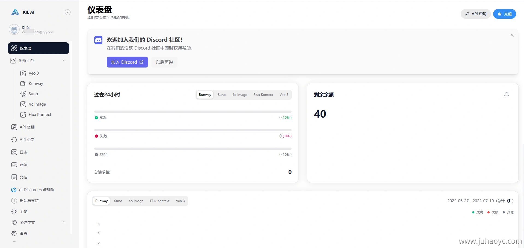This screenshot has width=524, height=248.
Task: Select the 4o Image tab in the chart panel
Action: (x=136, y=201)
